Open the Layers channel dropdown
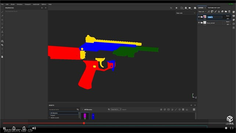 tap(202, 12)
